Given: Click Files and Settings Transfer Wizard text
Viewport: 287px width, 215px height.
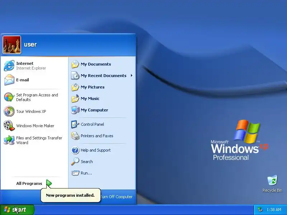Looking at the screenshot, I should coord(39,140).
